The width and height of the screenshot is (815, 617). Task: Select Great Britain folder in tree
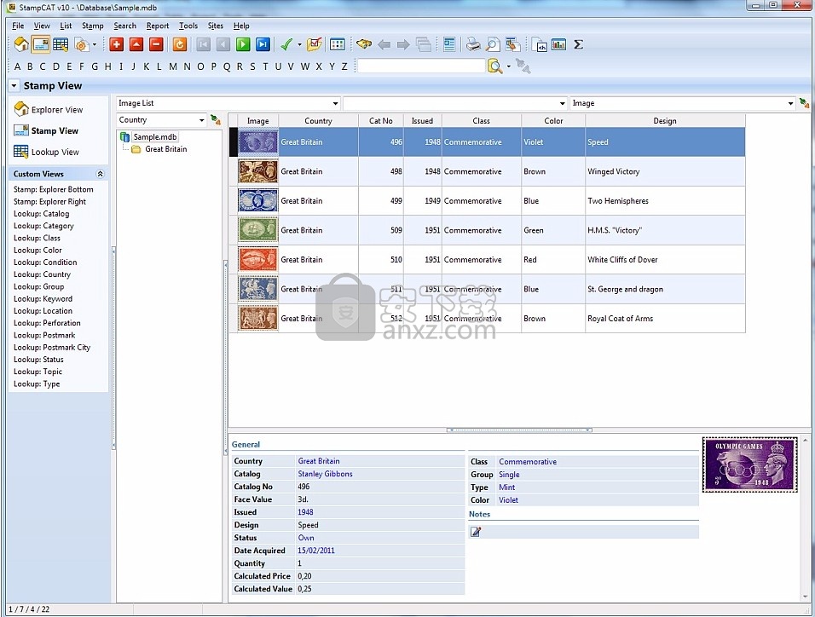pyautogui.click(x=165, y=149)
